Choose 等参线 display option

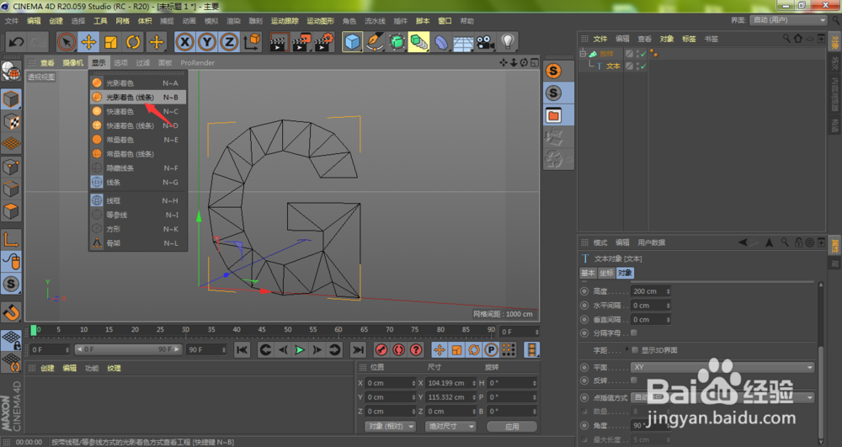[138, 215]
